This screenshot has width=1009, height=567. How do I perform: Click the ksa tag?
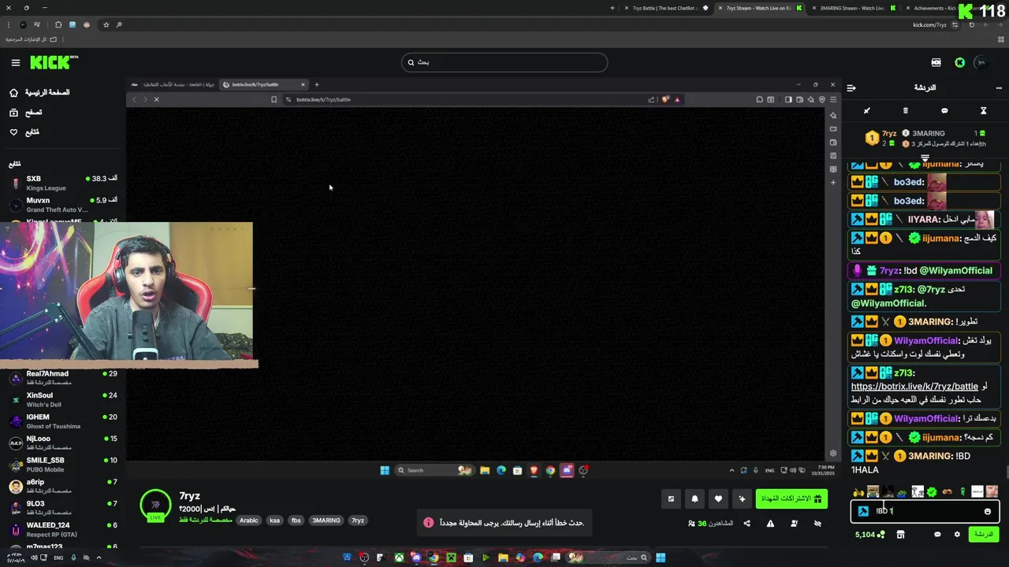click(x=274, y=521)
